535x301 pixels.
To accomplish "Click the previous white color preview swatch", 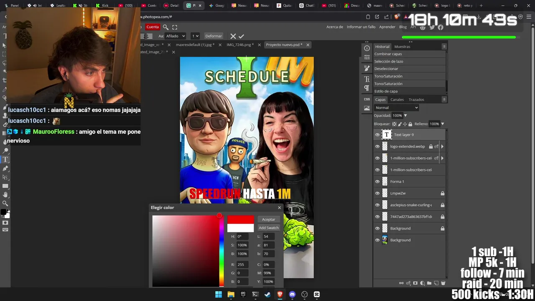I will pos(240,228).
